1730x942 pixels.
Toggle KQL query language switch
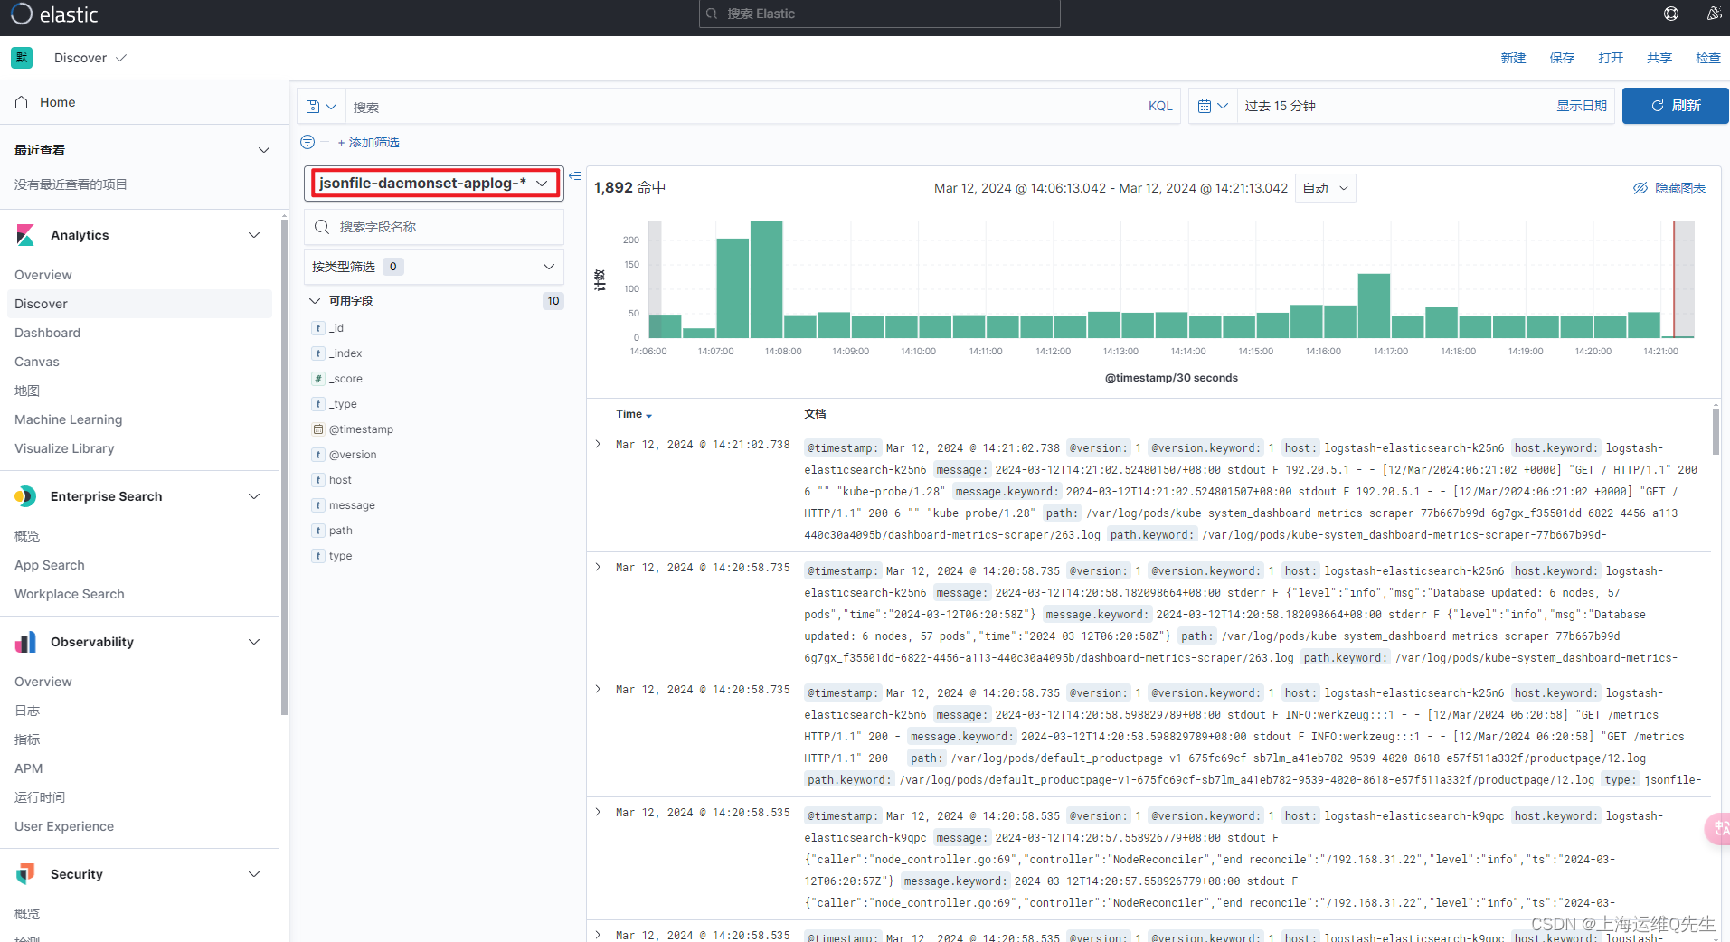[1160, 106]
